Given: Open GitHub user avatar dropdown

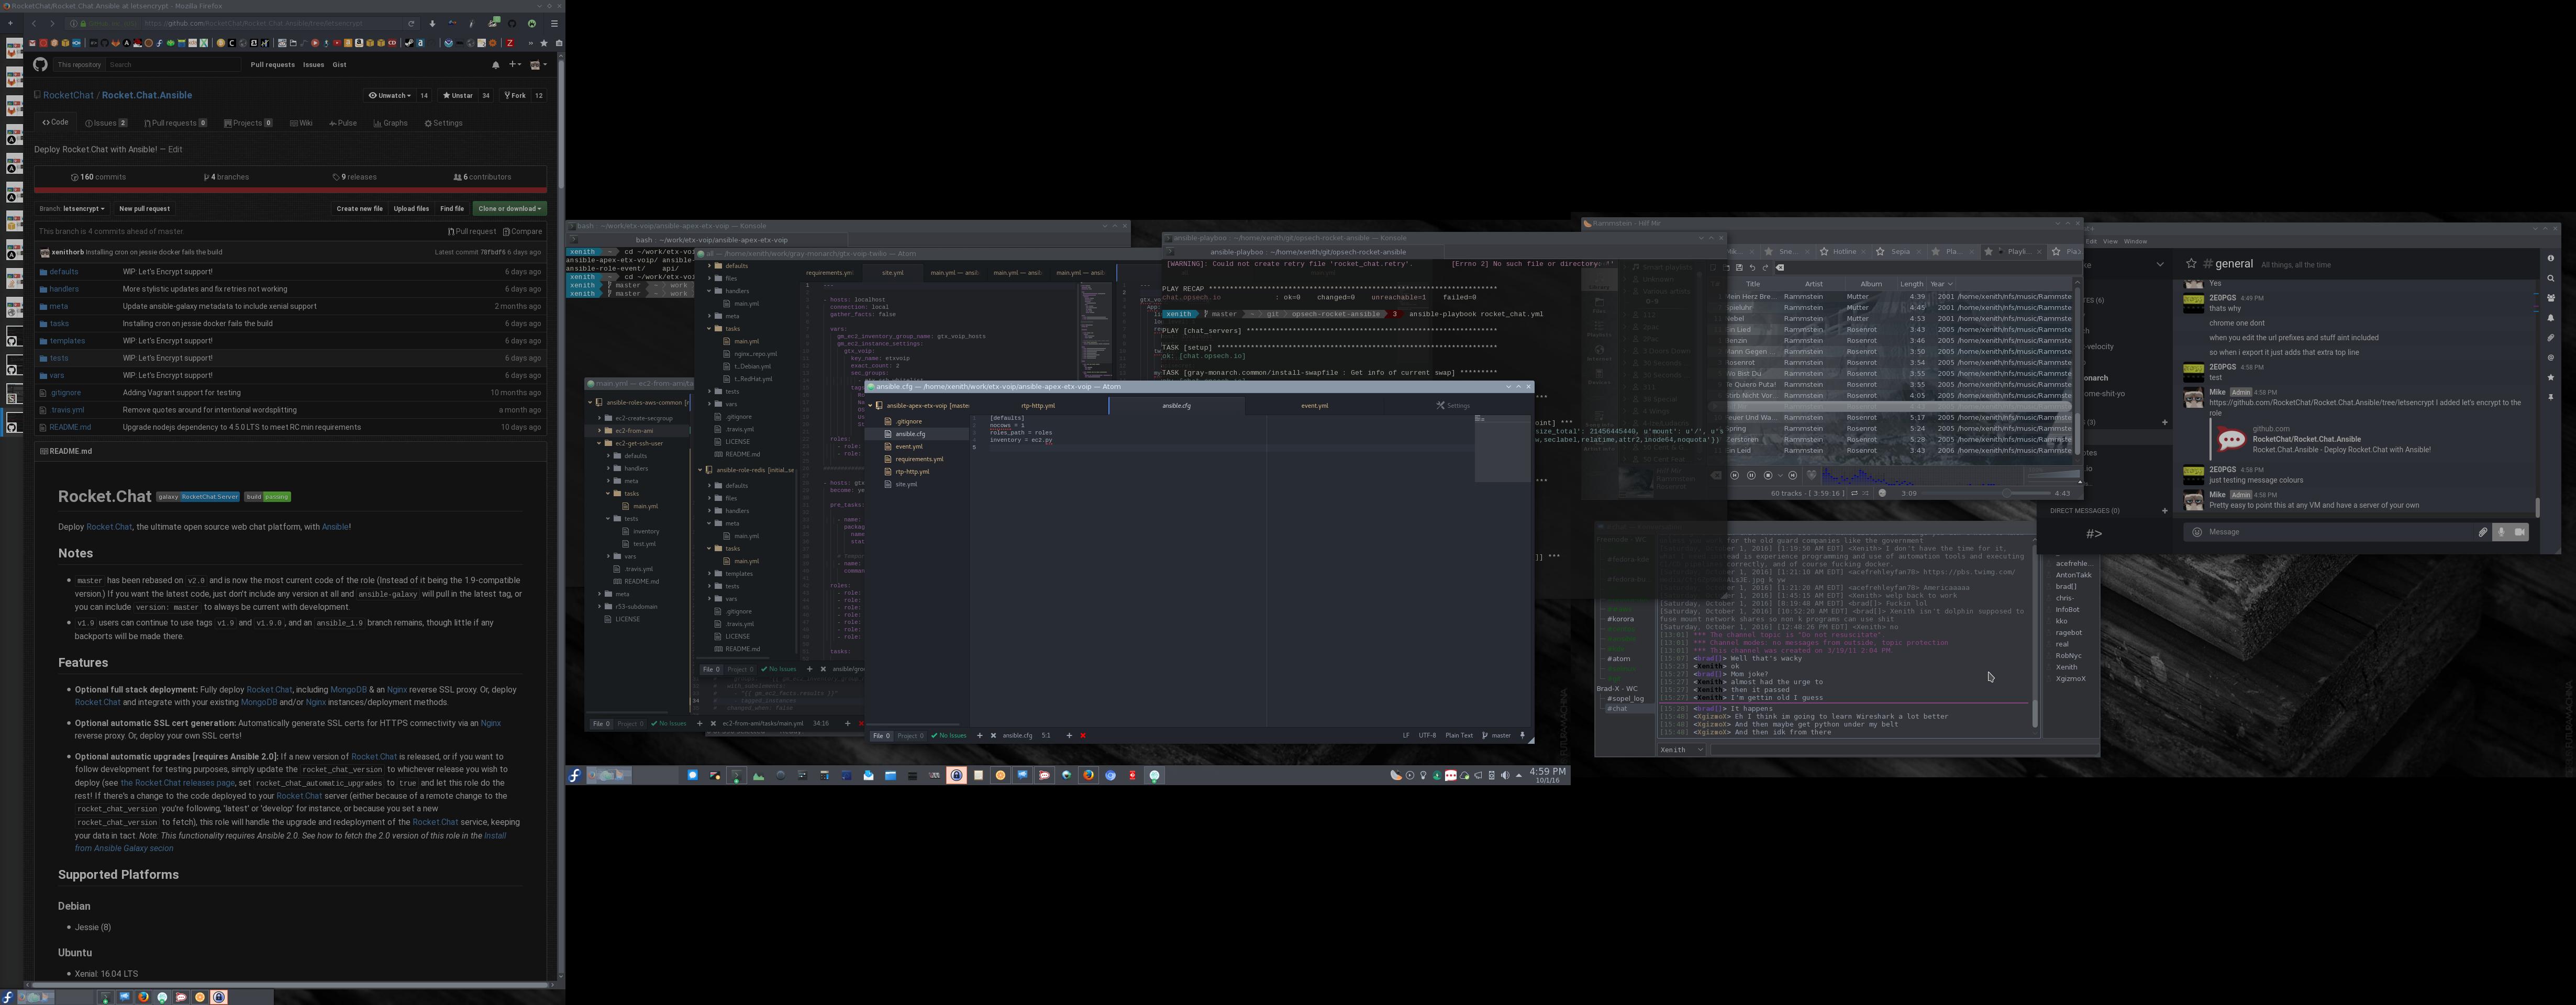Looking at the screenshot, I should click(x=538, y=65).
